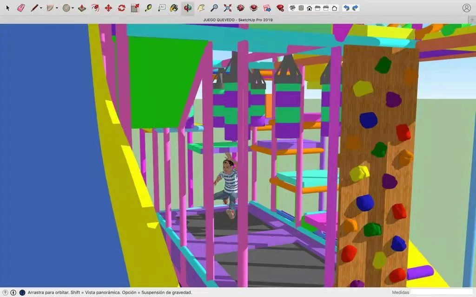Select the Rotate tool

coord(121,8)
